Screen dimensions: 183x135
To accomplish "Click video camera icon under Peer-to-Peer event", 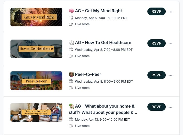I will [x=71, y=88].
